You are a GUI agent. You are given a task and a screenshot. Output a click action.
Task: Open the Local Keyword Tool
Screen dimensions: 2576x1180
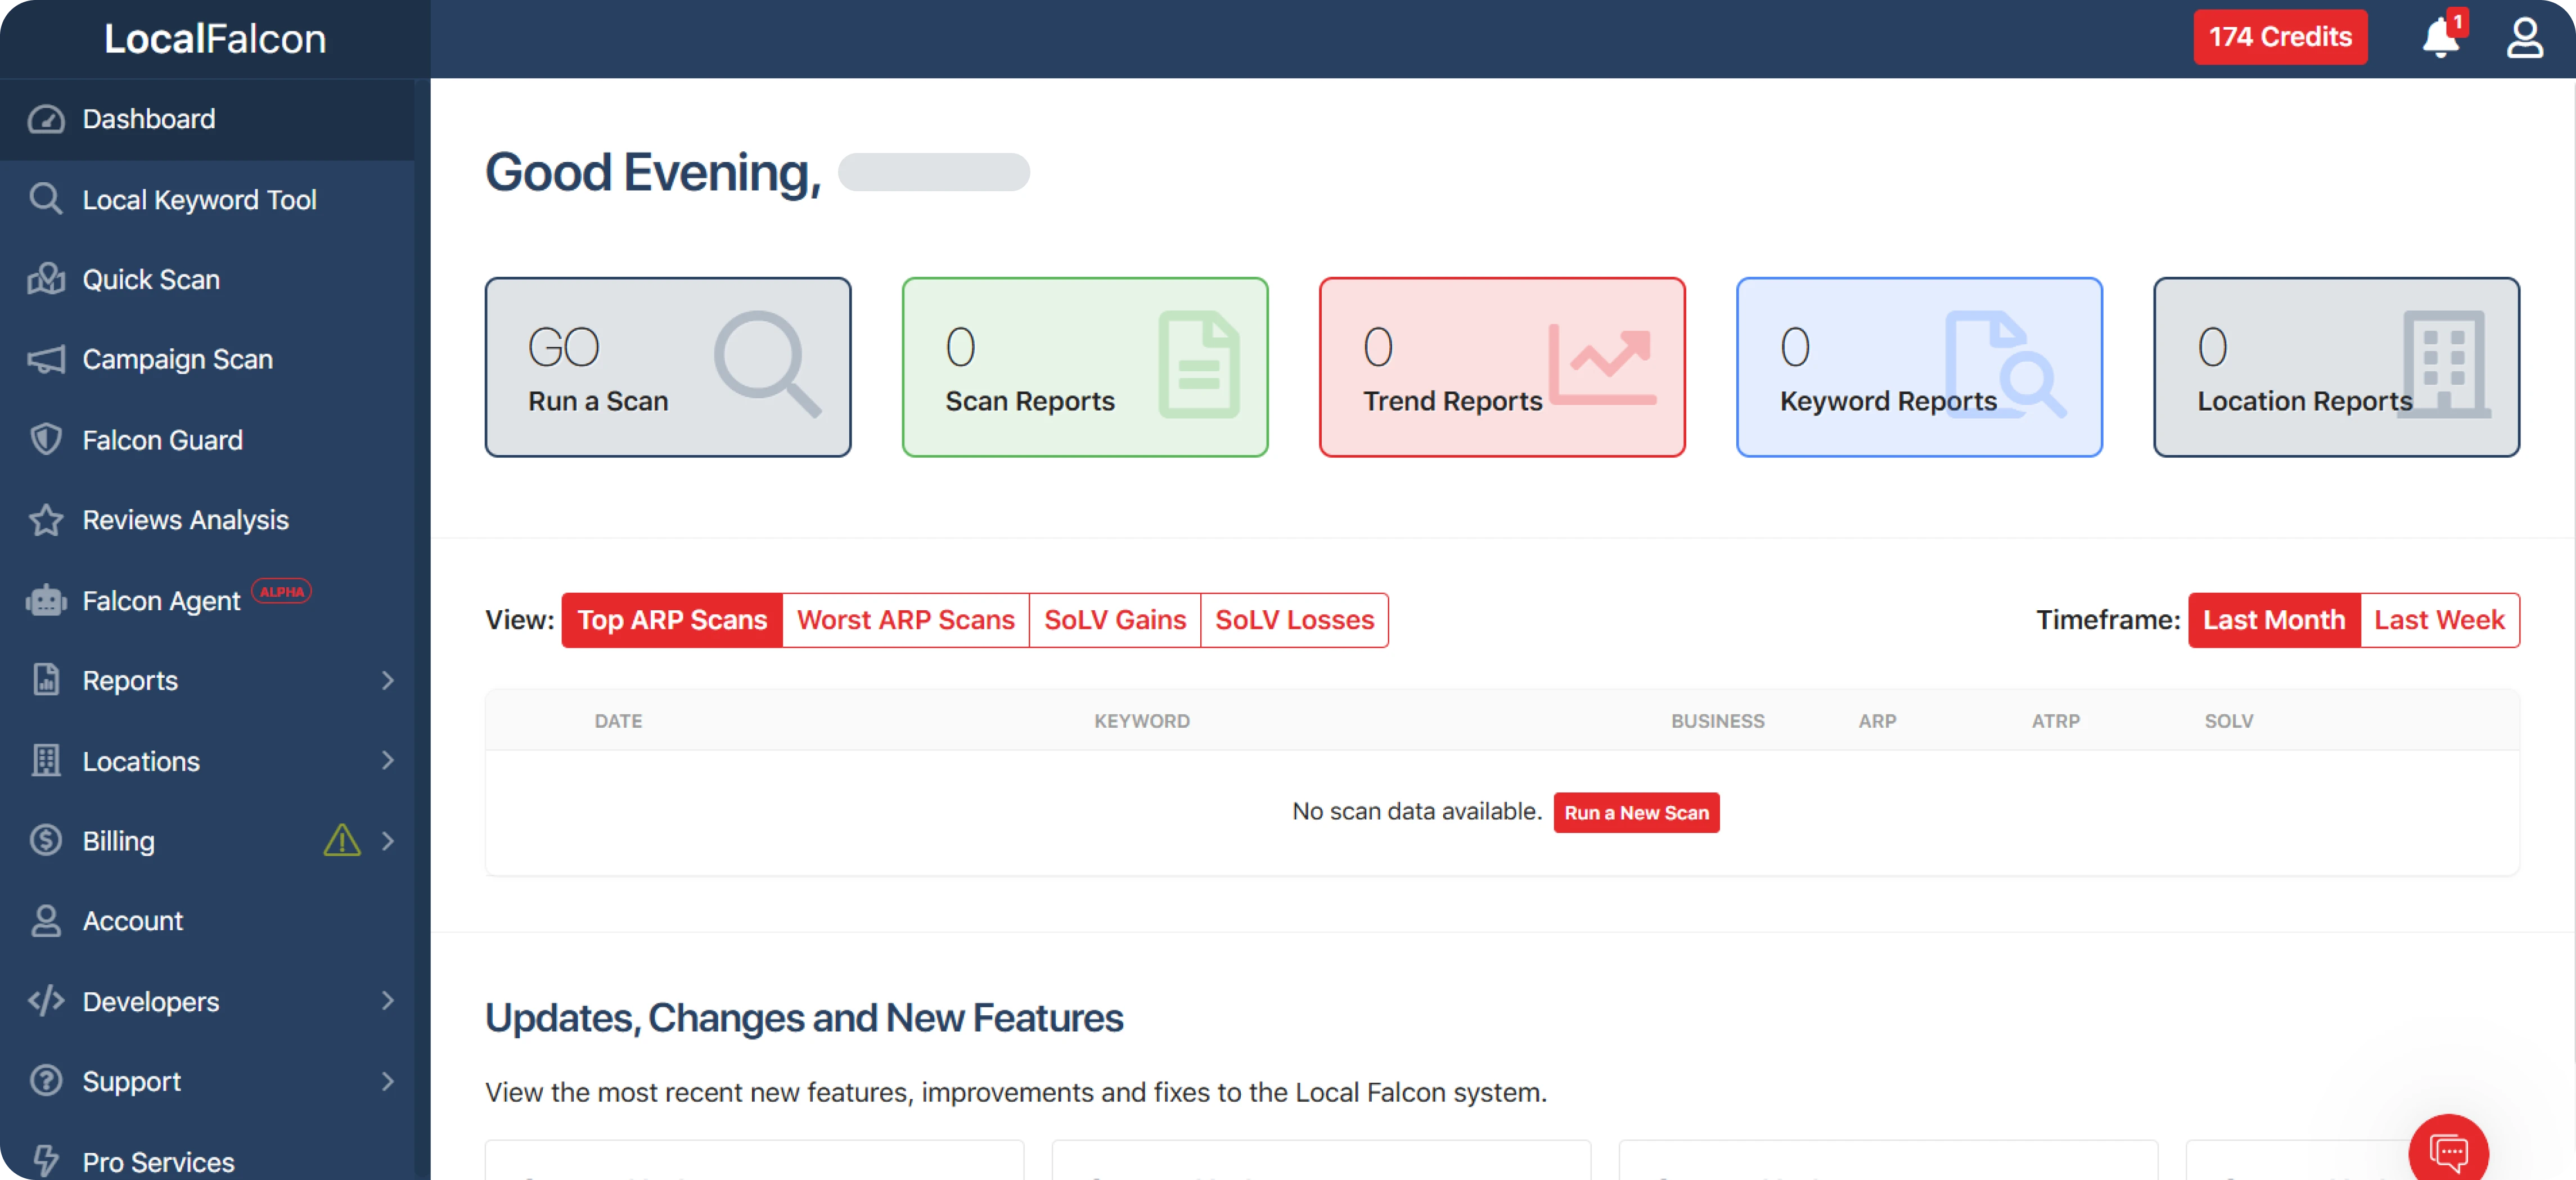click(199, 199)
